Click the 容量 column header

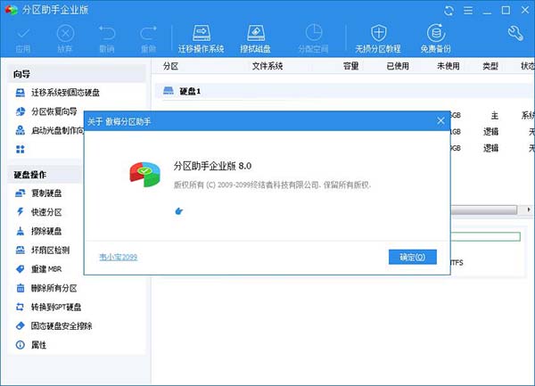pyautogui.click(x=350, y=66)
